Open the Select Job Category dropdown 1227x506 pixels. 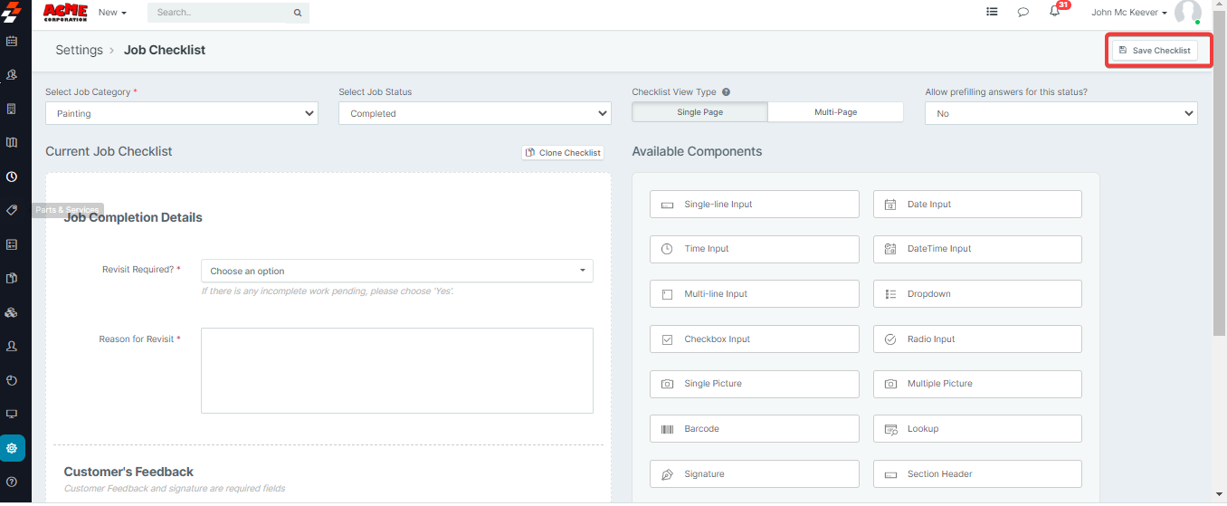pos(182,114)
